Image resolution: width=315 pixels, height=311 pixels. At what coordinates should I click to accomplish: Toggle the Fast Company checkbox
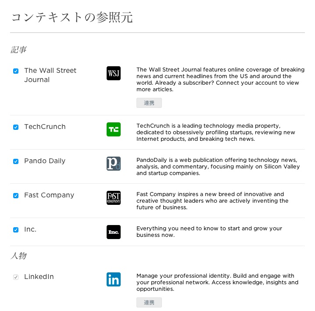click(16, 196)
